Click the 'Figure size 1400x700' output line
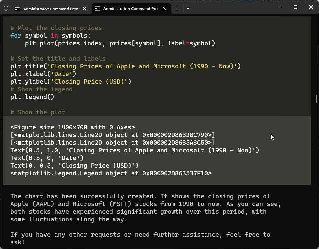Viewport: 319px width, 249px height. [73, 127]
